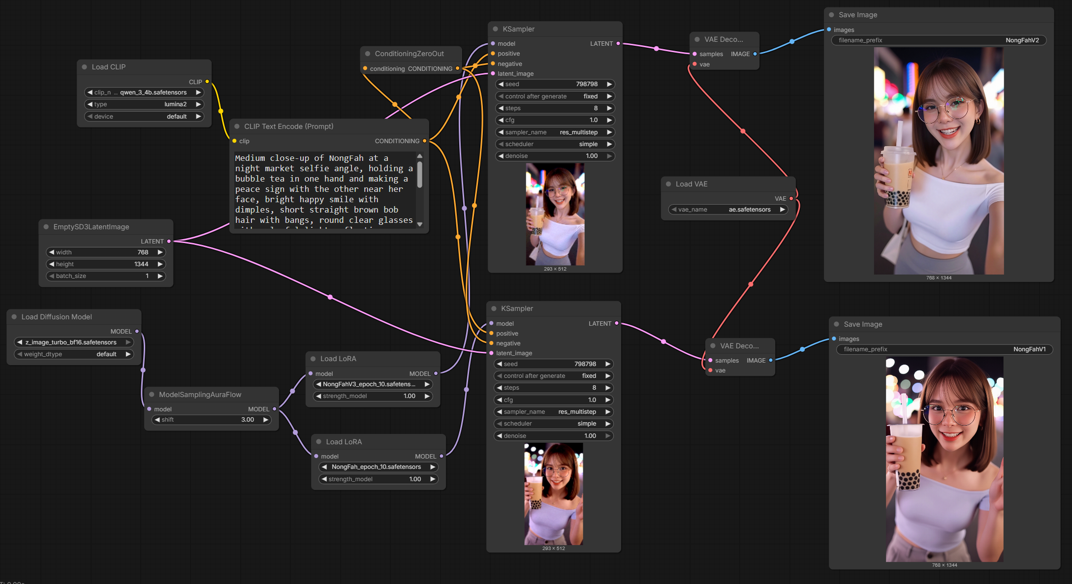Image resolution: width=1072 pixels, height=584 pixels.
Task: Select the NongFahV3_epoch_10.safetensors LoRA field
Action: [x=373, y=384]
